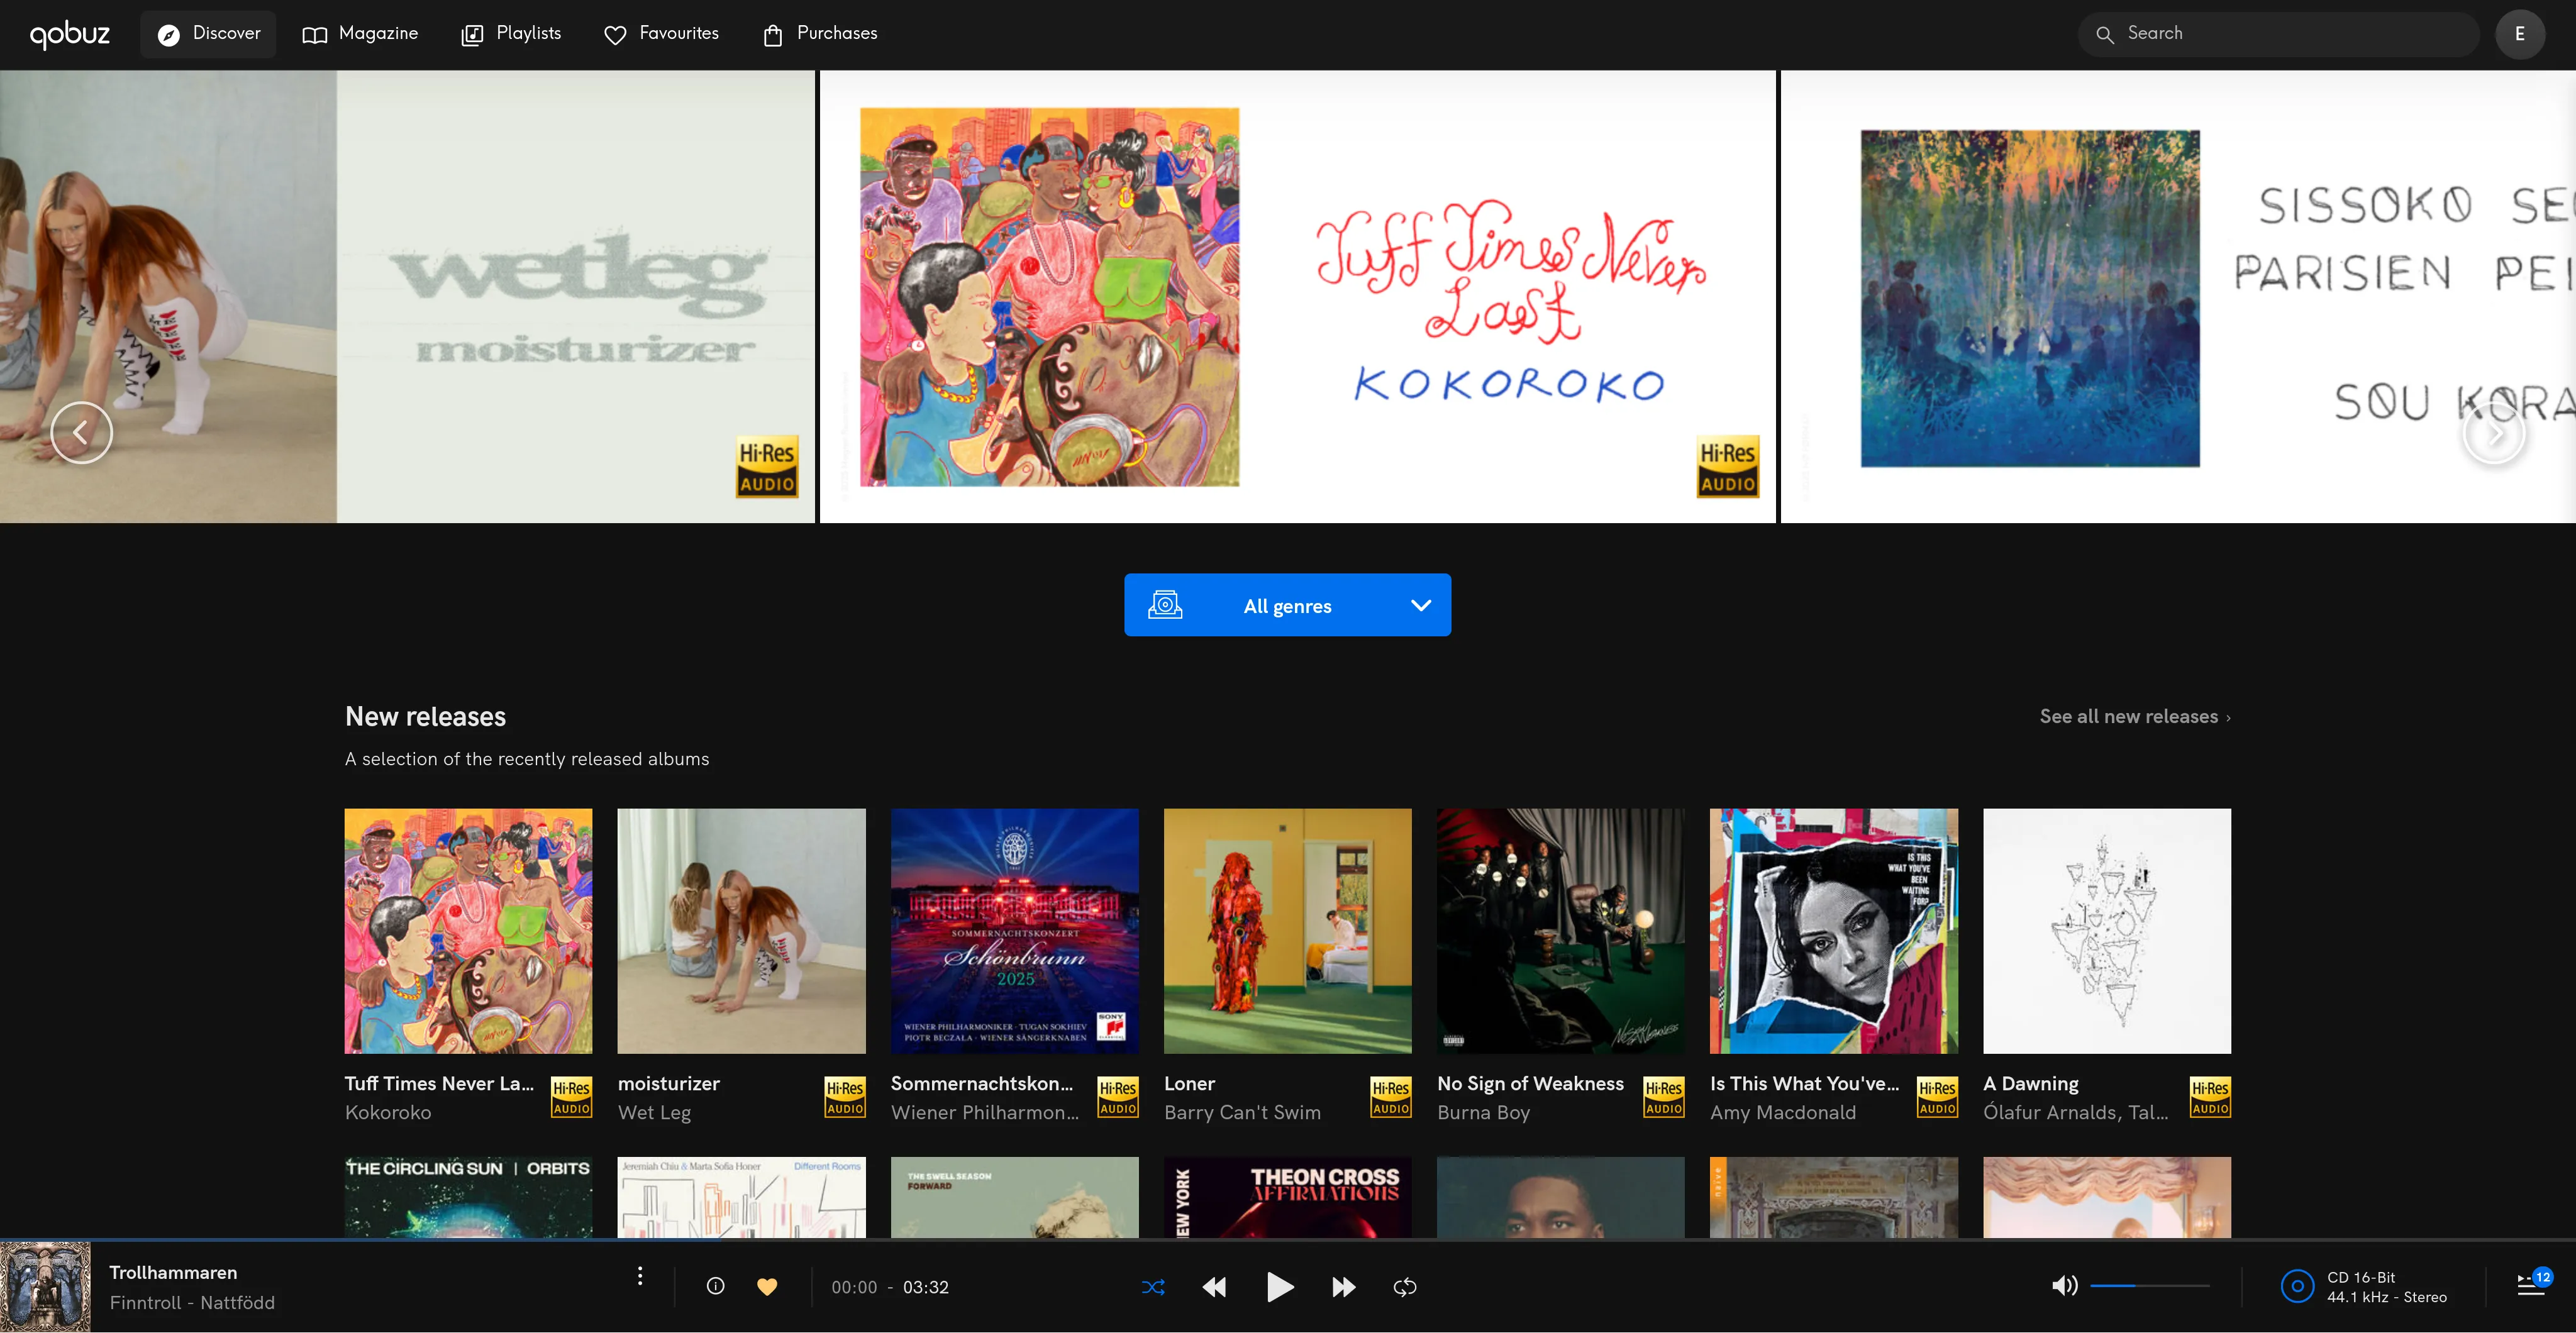The height and width of the screenshot is (1333, 2576).
Task: Open the Playlists tab
Action: [x=511, y=34]
